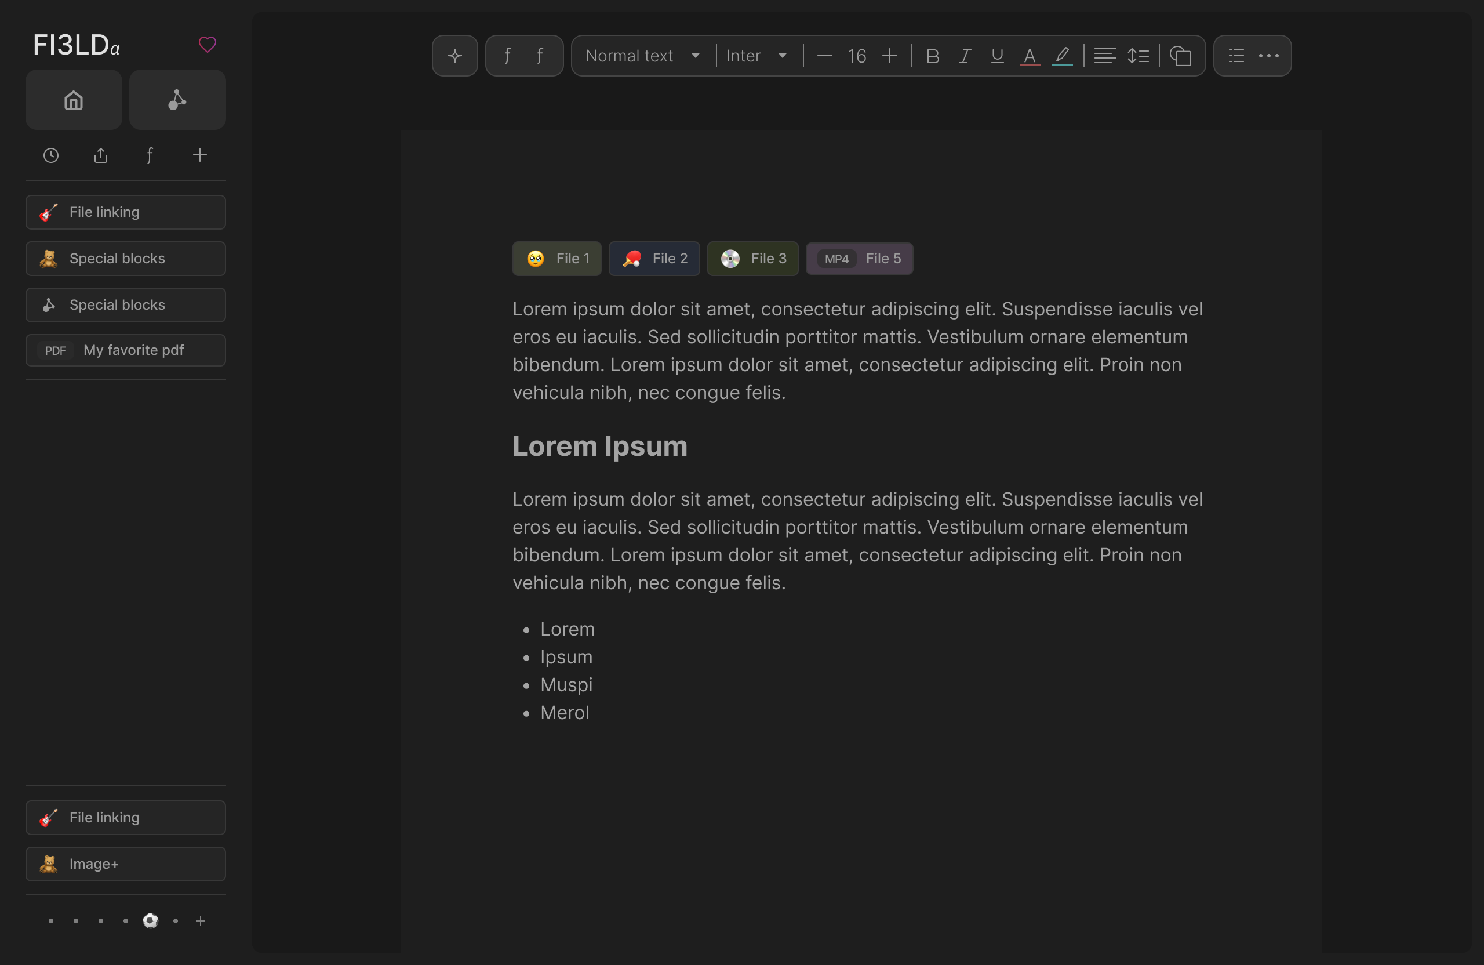
Task: Toggle underline formatting in the toolbar
Action: coord(996,56)
